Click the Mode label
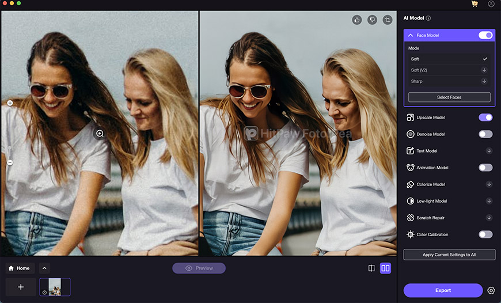Screen dimensions: 501x303 414,48
